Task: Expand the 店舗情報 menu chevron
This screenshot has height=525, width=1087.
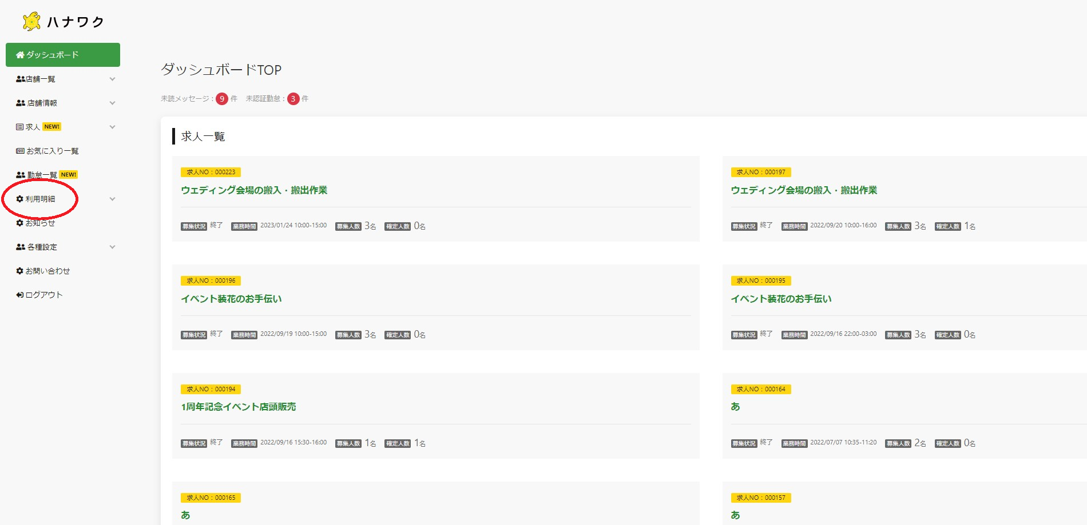Action: (x=112, y=103)
